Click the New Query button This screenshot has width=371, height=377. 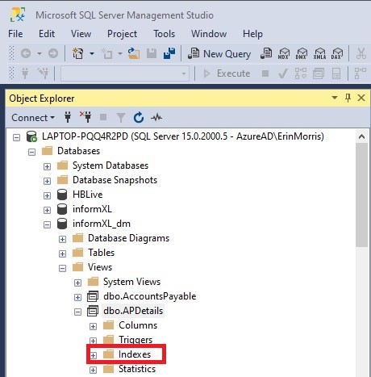219,53
